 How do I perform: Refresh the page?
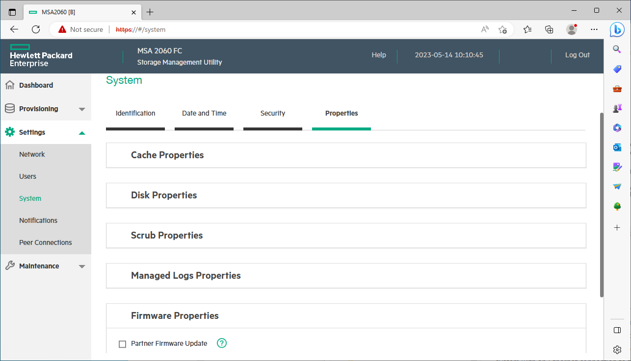[35, 29]
